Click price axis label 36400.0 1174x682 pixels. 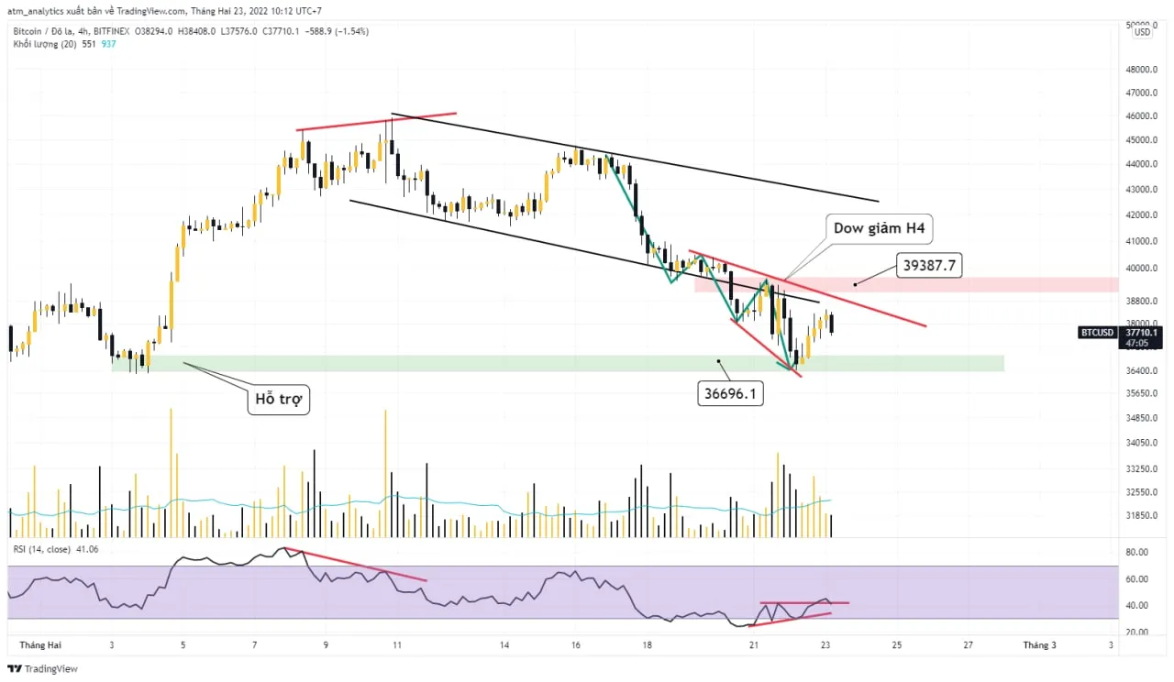pos(1141,370)
